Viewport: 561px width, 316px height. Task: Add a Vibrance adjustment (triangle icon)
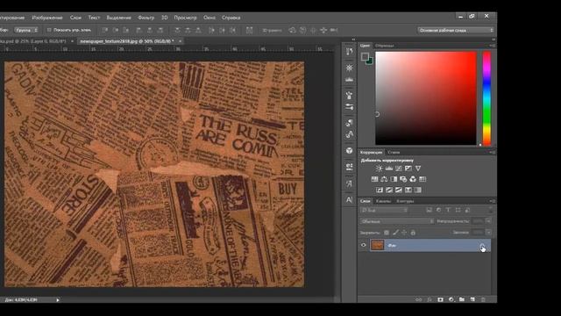tap(418, 168)
